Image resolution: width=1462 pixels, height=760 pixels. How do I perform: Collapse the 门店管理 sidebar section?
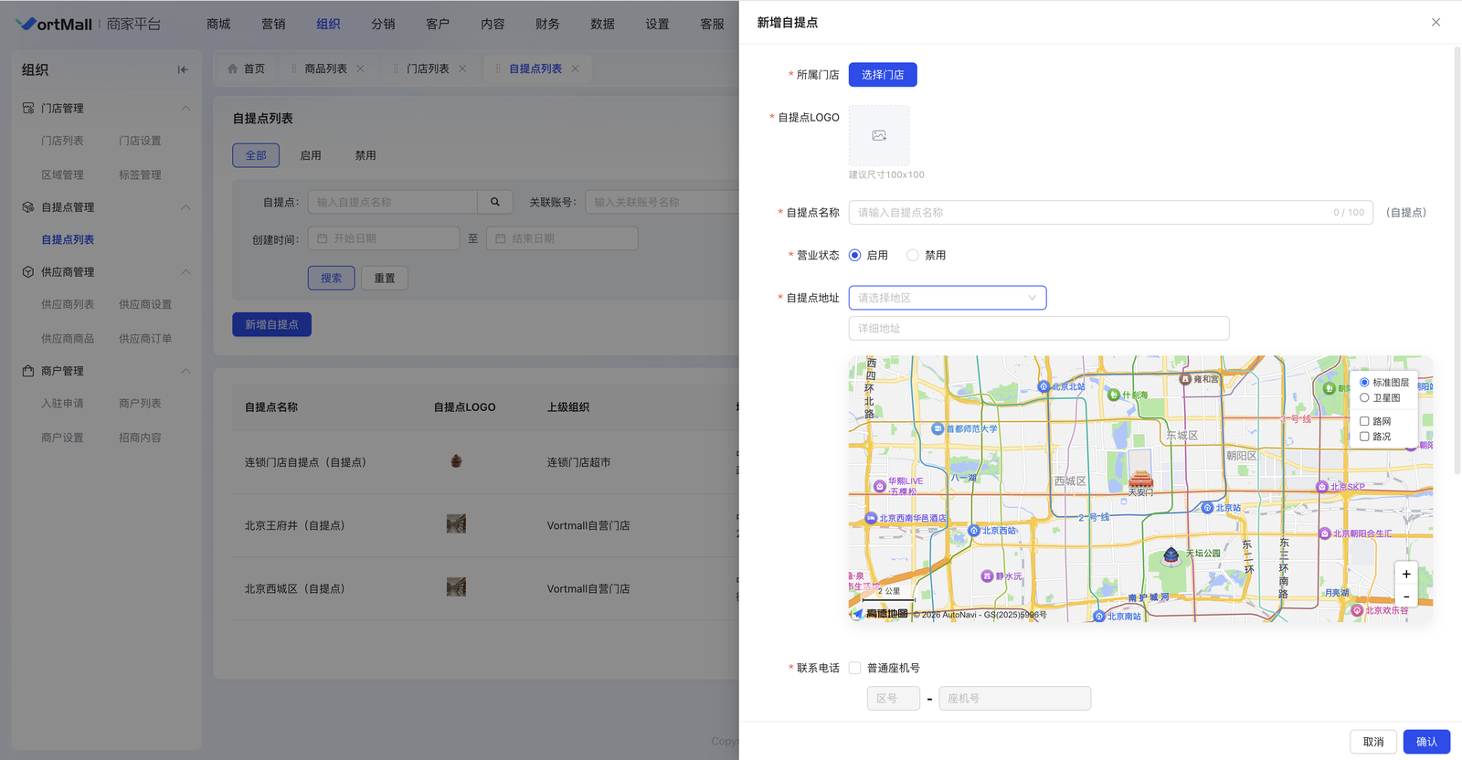point(185,108)
